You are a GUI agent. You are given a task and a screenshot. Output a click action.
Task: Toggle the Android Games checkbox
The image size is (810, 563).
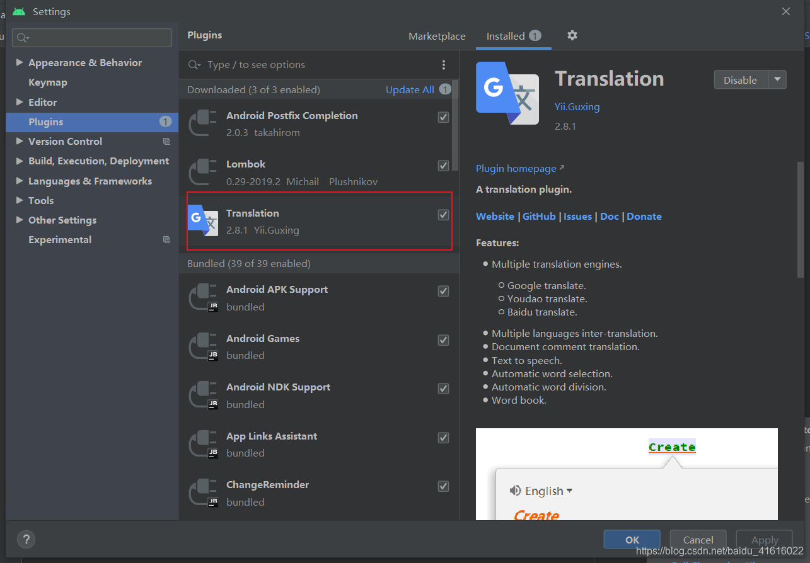(x=443, y=340)
